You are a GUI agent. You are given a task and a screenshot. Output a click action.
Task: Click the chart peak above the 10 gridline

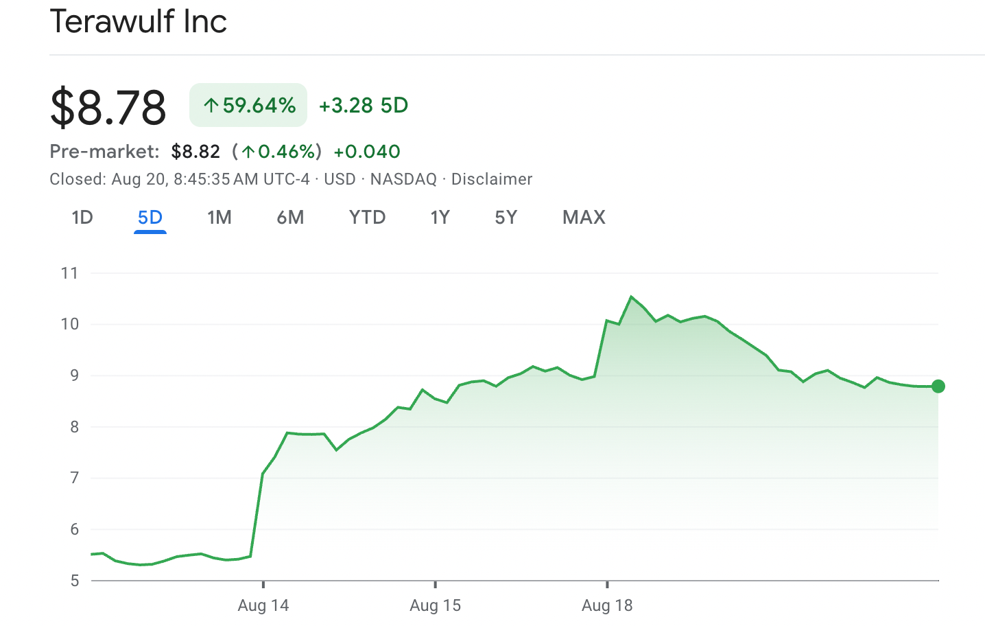[632, 297]
